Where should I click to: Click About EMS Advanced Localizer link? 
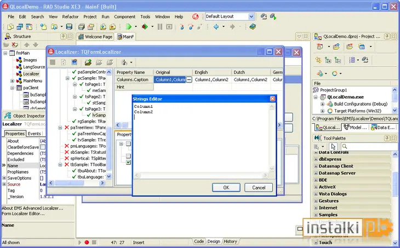pos(32,208)
